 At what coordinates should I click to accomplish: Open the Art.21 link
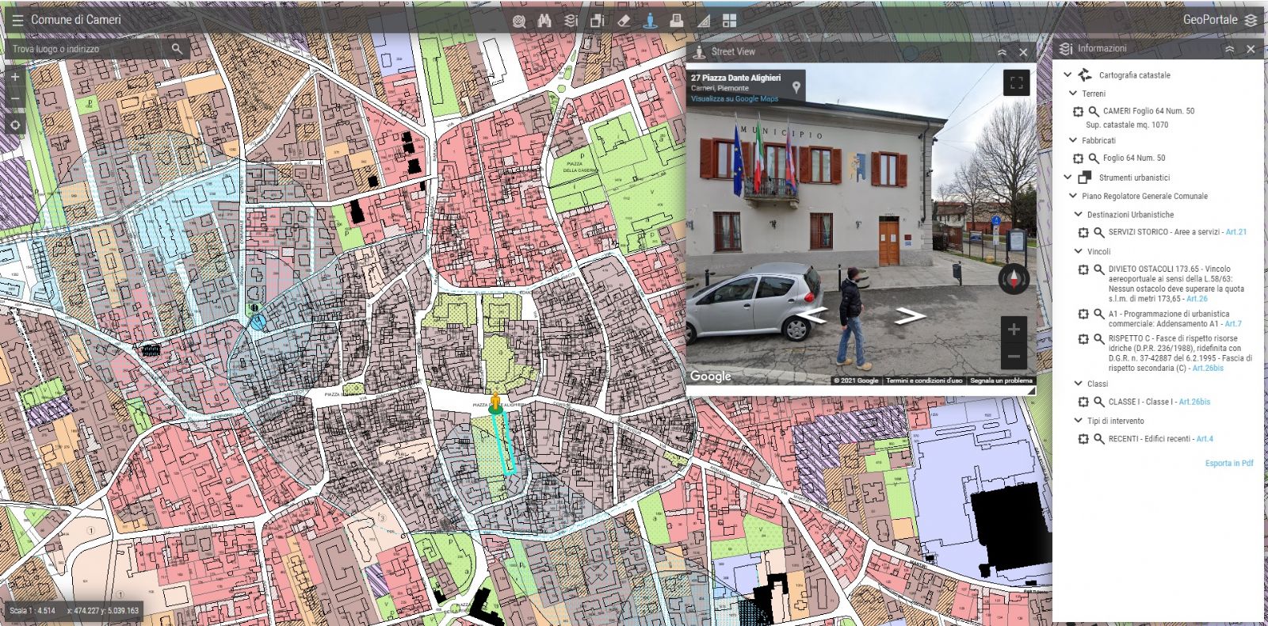tap(1236, 232)
